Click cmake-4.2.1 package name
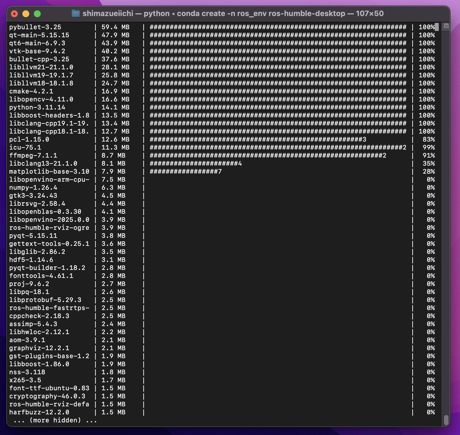The height and width of the screenshot is (435, 460). click(x=31, y=91)
